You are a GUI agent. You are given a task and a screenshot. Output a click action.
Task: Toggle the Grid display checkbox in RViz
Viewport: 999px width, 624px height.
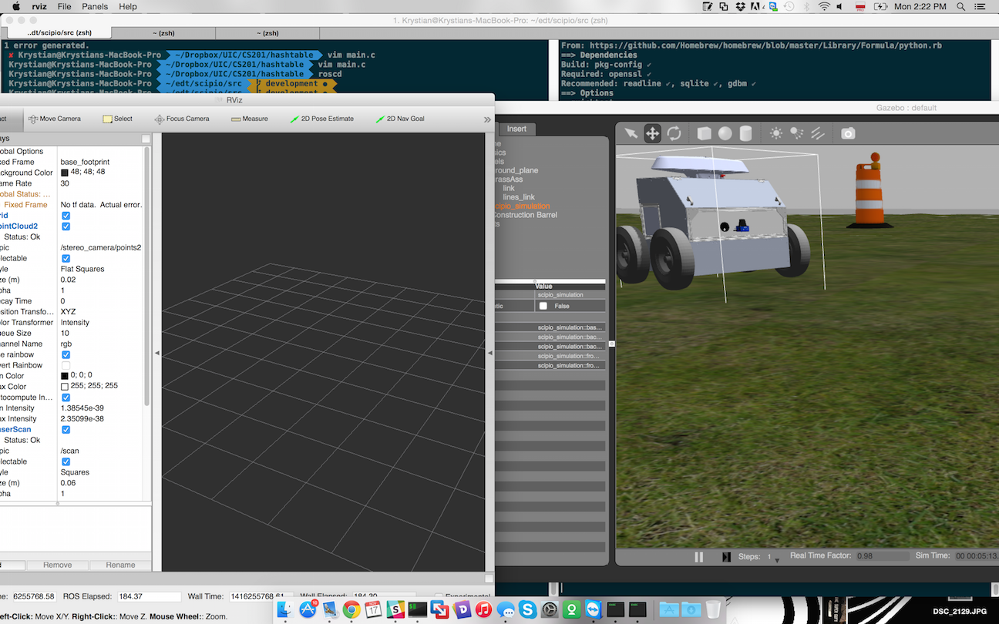pyautogui.click(x=66, y=216)
